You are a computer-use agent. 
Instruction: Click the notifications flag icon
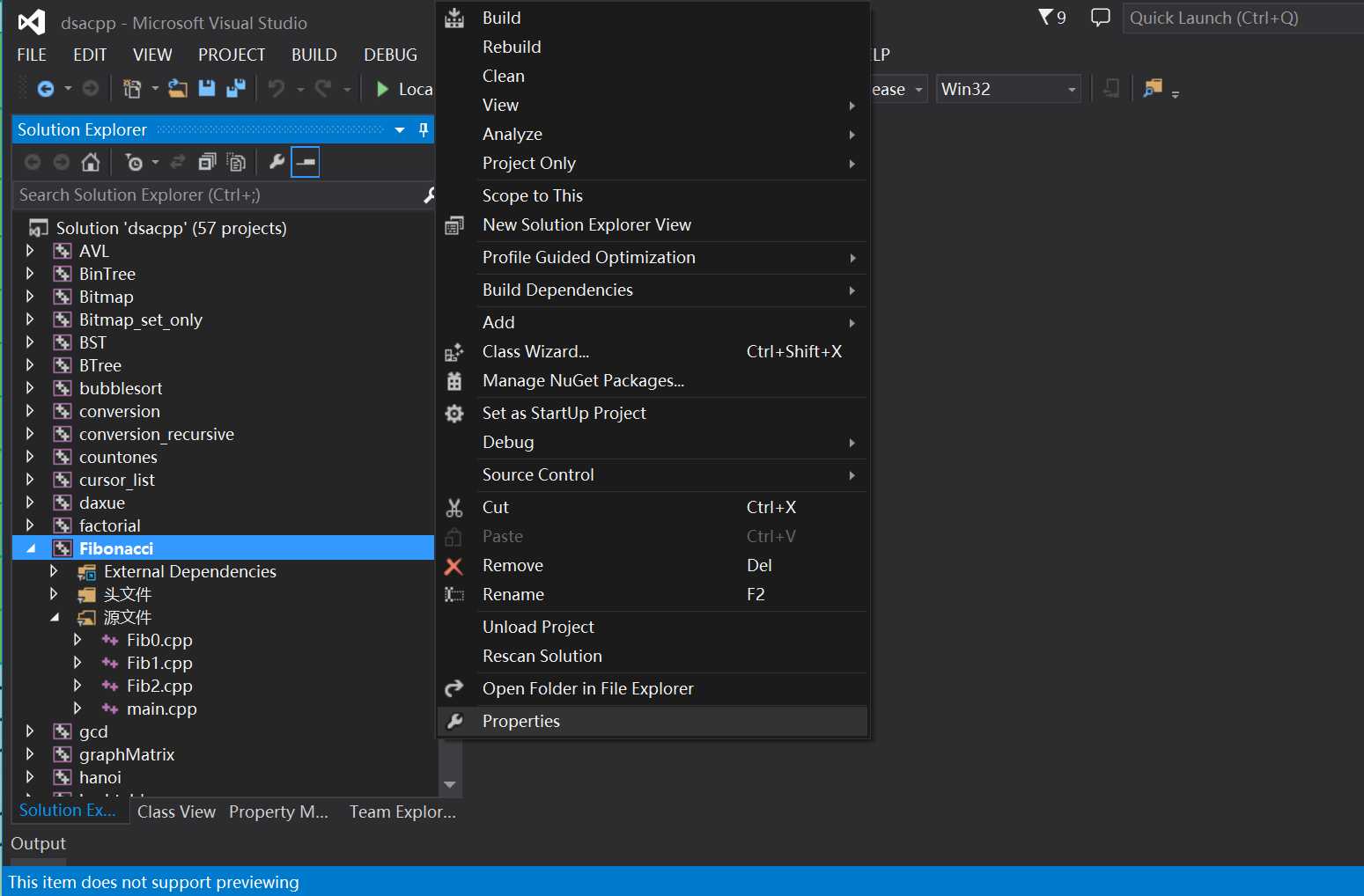[1045, 17]
